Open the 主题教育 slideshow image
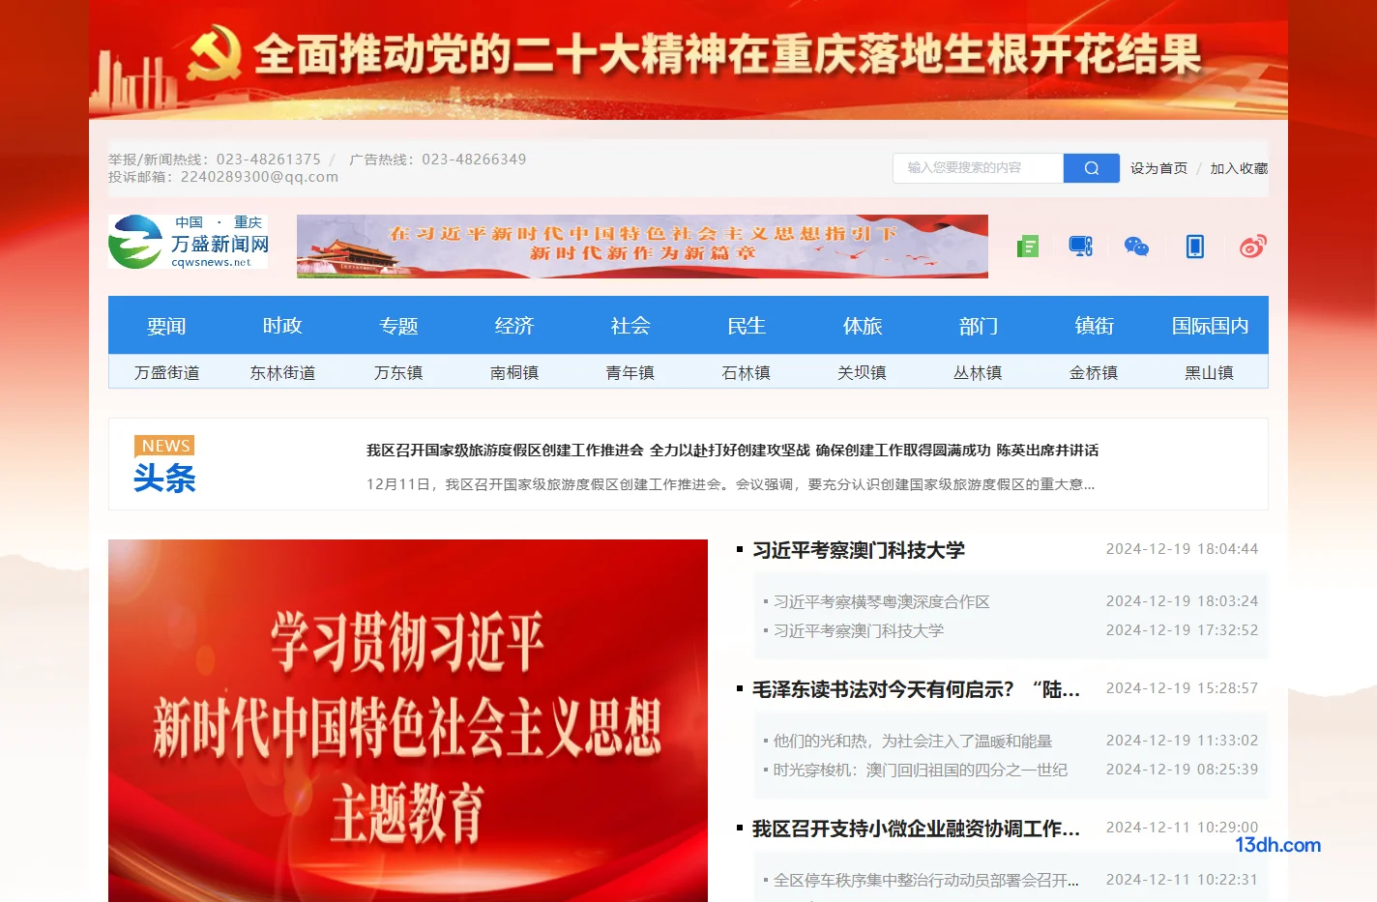 [408, 720]
